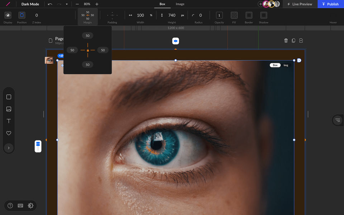Select the Image tool in left sidebar

[9, 109]
